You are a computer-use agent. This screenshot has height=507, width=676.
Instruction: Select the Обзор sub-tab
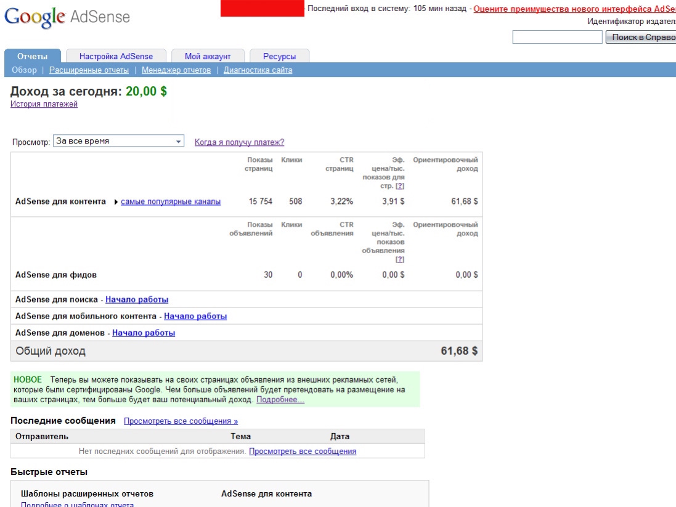(x=24, y=70)
